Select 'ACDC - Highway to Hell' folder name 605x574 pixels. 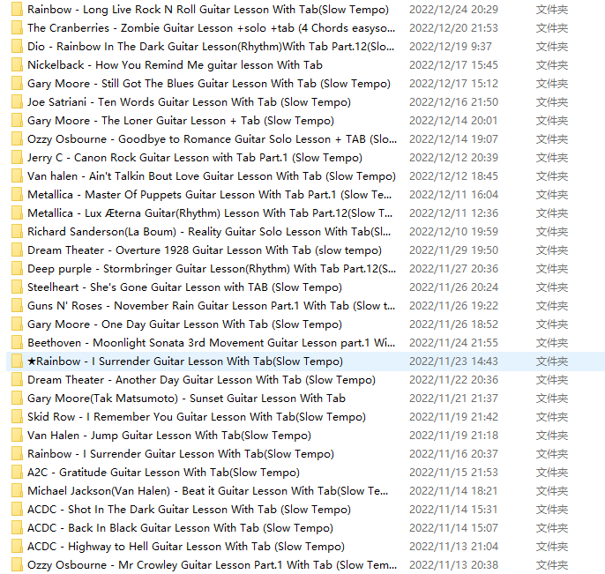[x=186, y=547]
